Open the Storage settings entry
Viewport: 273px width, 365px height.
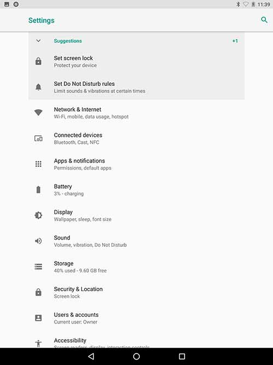(x=136, y=266)
